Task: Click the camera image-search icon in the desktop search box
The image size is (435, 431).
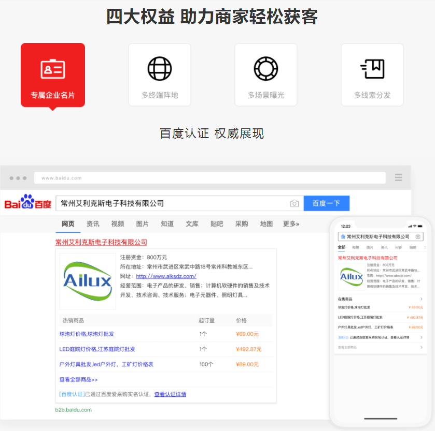Action: 294,203
